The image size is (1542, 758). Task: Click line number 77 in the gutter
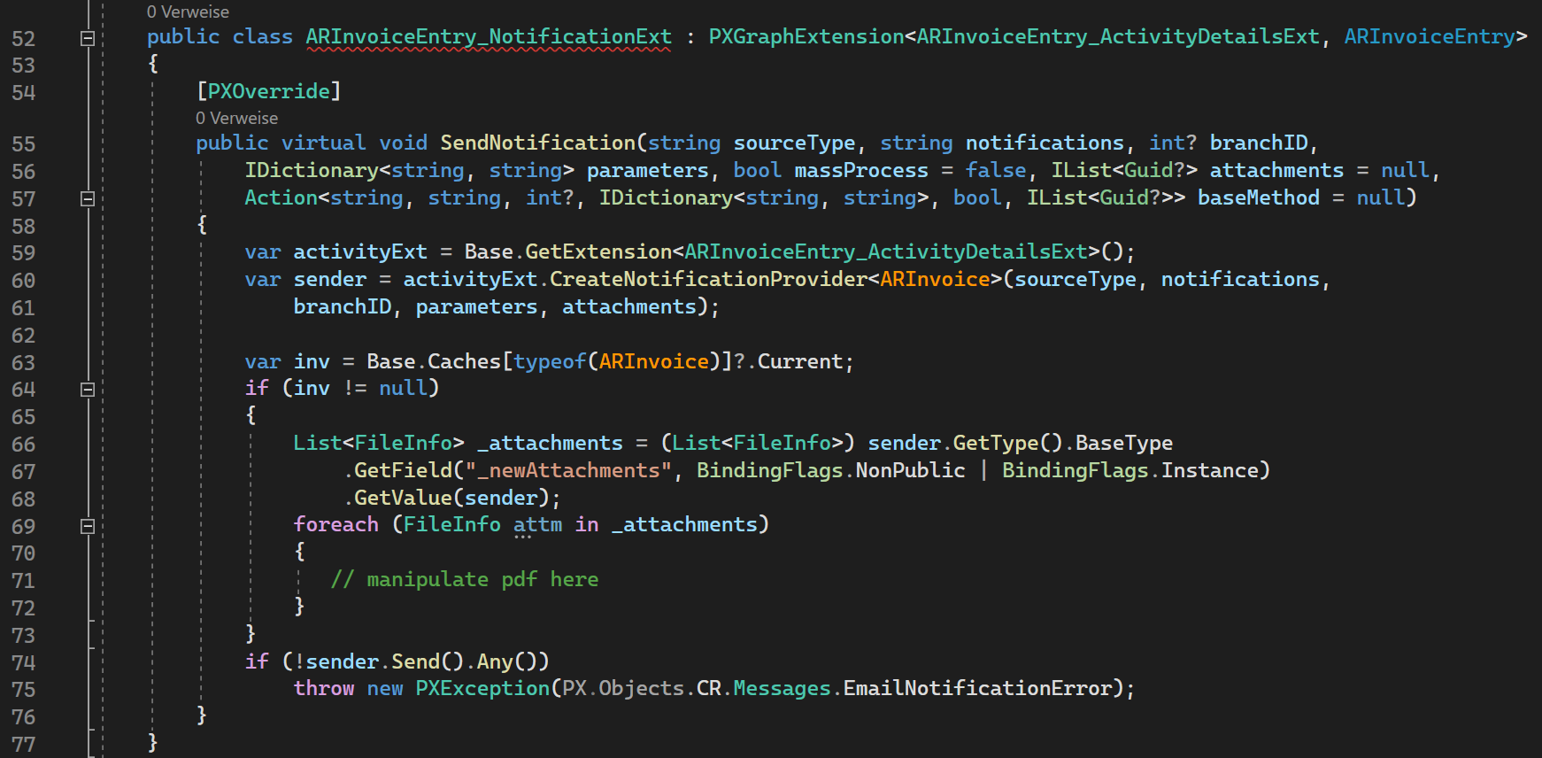[x=24, y=745]
